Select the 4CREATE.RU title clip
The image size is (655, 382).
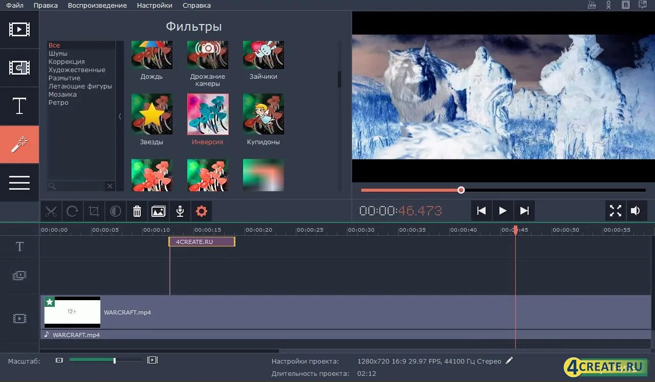pyautogui.click(x=202, y=242)
